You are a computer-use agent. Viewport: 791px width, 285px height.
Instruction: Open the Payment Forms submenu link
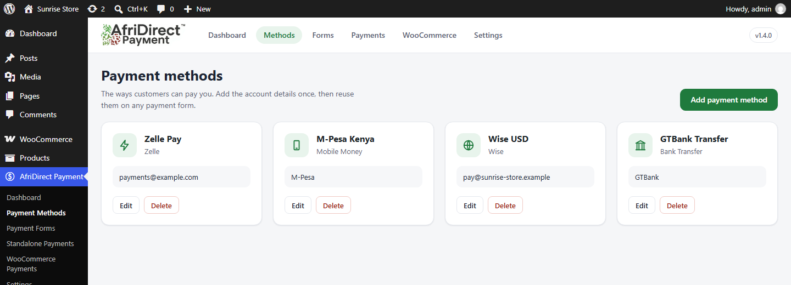click(31, 228)
